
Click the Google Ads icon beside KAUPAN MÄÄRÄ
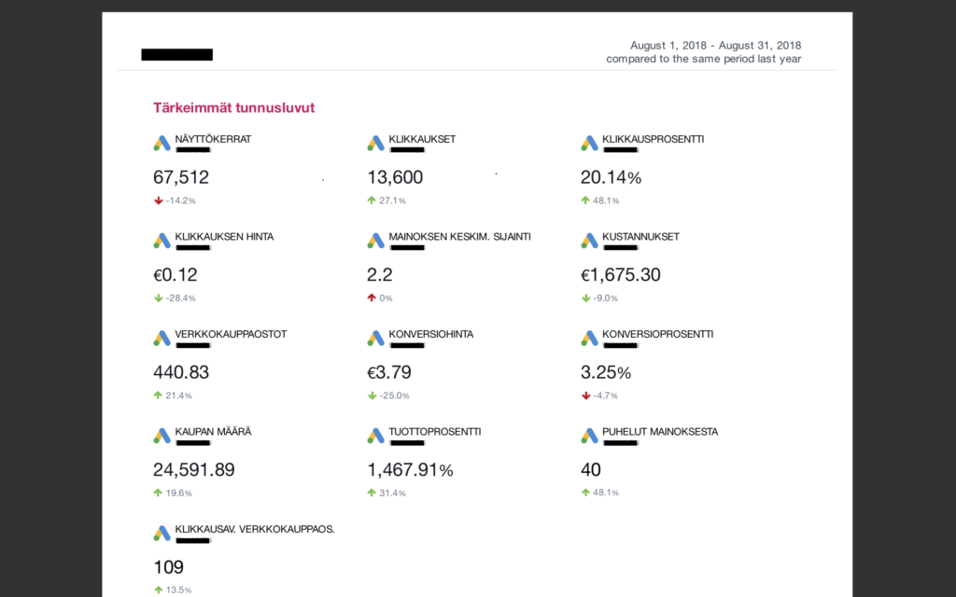tap(162, 436)
